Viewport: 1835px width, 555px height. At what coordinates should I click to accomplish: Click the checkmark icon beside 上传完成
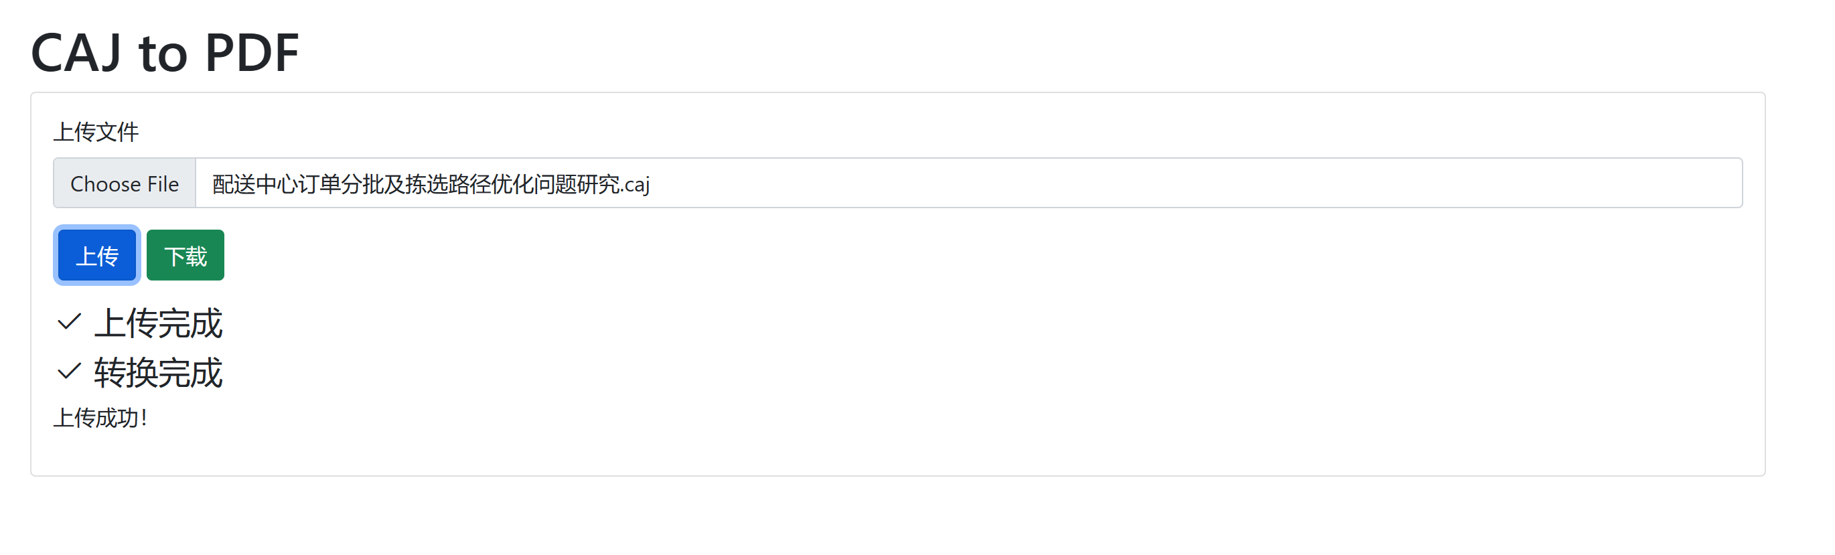pos(69,322)
